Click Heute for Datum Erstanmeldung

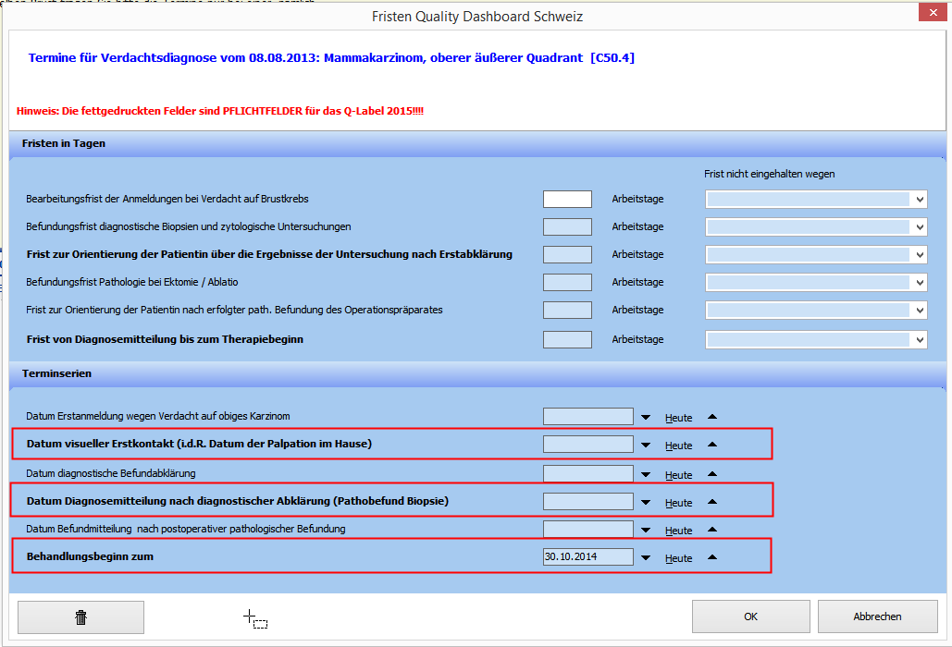coord(679,418)
